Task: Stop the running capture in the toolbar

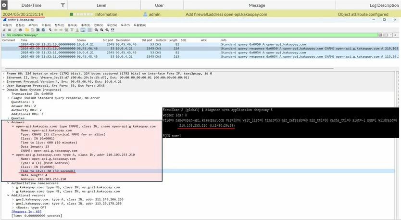Action: pos(10,30)
